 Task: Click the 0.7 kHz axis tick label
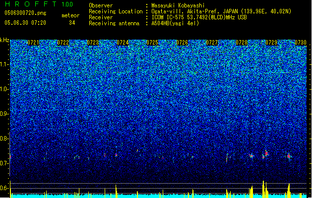point(4,163)
